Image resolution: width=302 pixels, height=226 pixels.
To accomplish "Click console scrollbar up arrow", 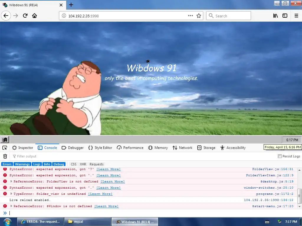I will [299, 170].
